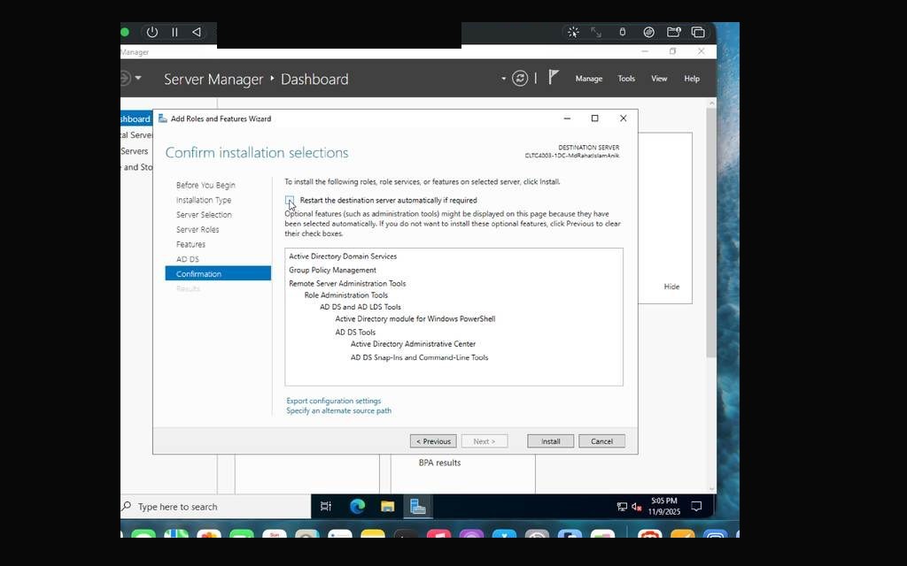Click the Server Manager forward navigation arrow
Screen dimensions: 907x566
pyautogui.click(x=125, y=78)
